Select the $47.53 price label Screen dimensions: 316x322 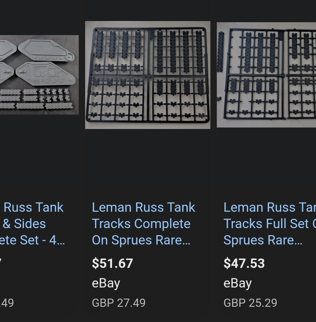pyautogui.click(x=244, y=263)
